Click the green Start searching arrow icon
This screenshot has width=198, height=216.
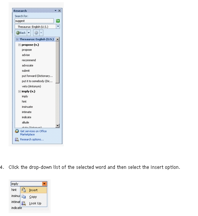click(58, 21)
